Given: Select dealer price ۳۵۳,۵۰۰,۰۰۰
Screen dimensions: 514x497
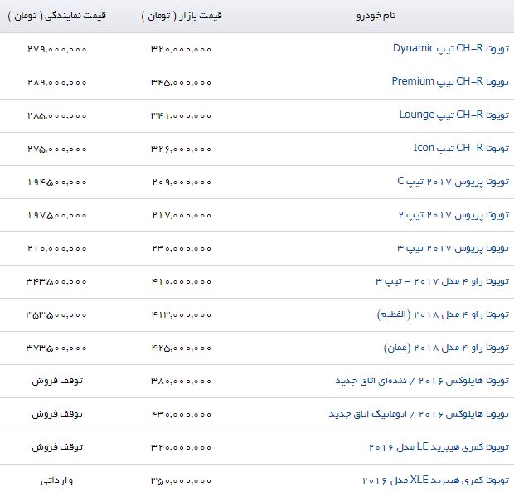Looking at the screenshot, I should [x=56, y=315].
